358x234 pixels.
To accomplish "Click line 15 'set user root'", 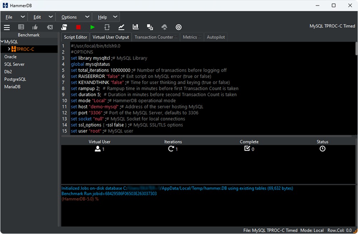I will click(102, 131).
